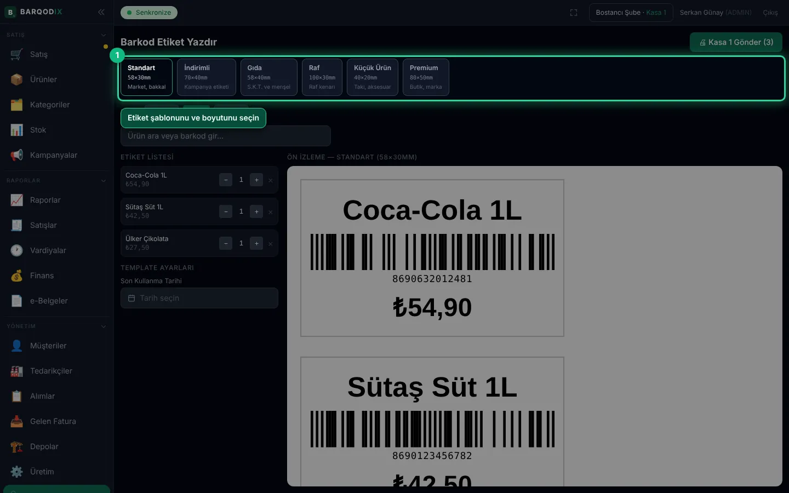This screenshot has width=789, height=493.
Task: Toggle fullscreen mode icon in header
Action: [x=574, y=13]
